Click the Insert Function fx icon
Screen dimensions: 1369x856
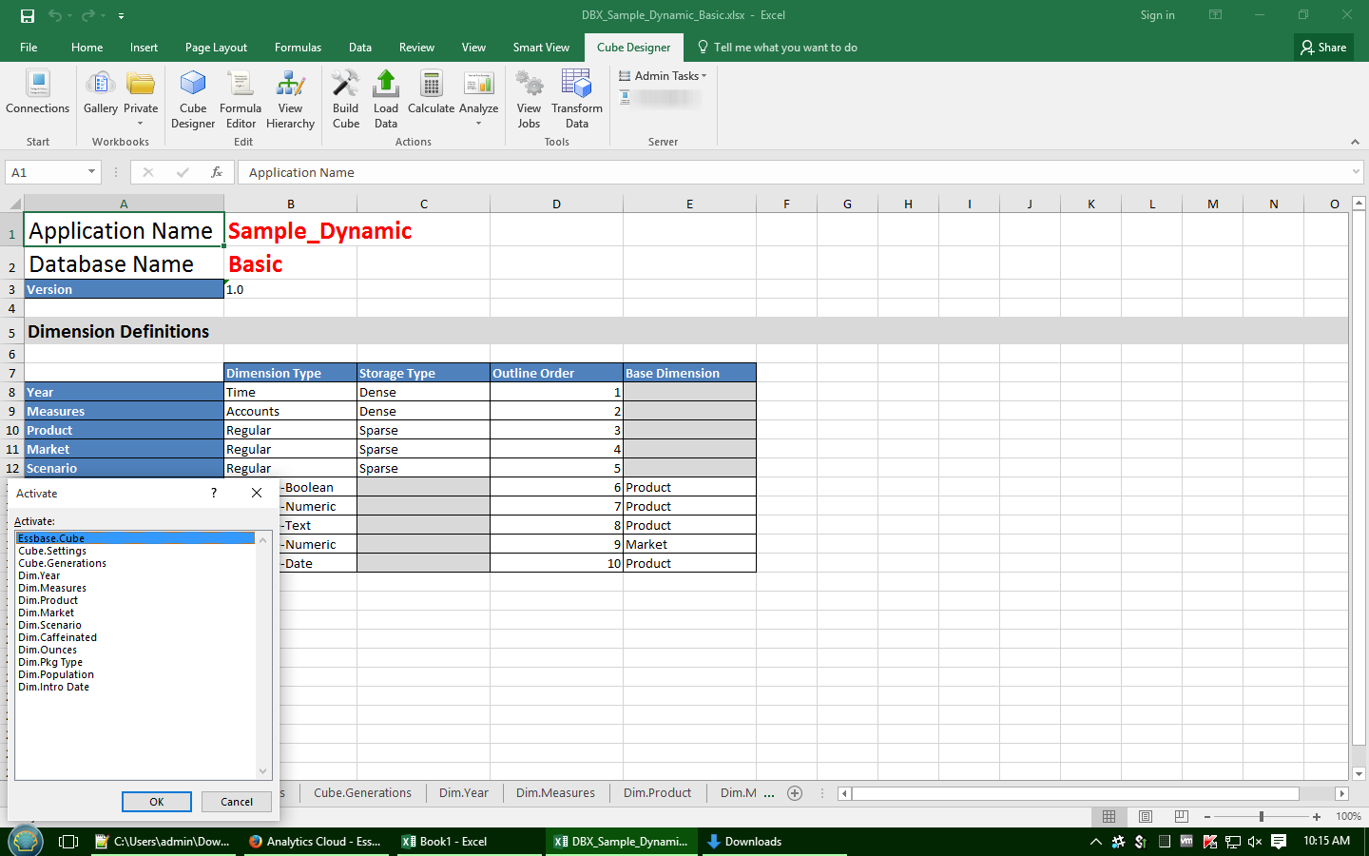click(x=217, y=172)
